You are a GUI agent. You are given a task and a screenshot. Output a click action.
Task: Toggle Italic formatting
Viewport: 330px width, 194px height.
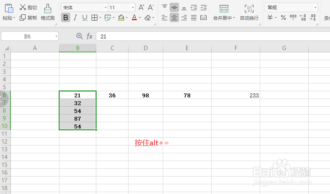tap(75, 18)
